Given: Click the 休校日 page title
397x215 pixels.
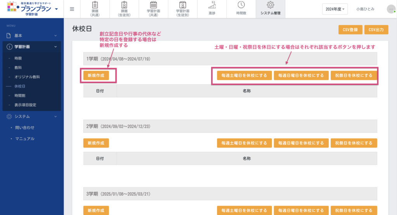Looking at the screenshot, I should (x=82, y=29).
